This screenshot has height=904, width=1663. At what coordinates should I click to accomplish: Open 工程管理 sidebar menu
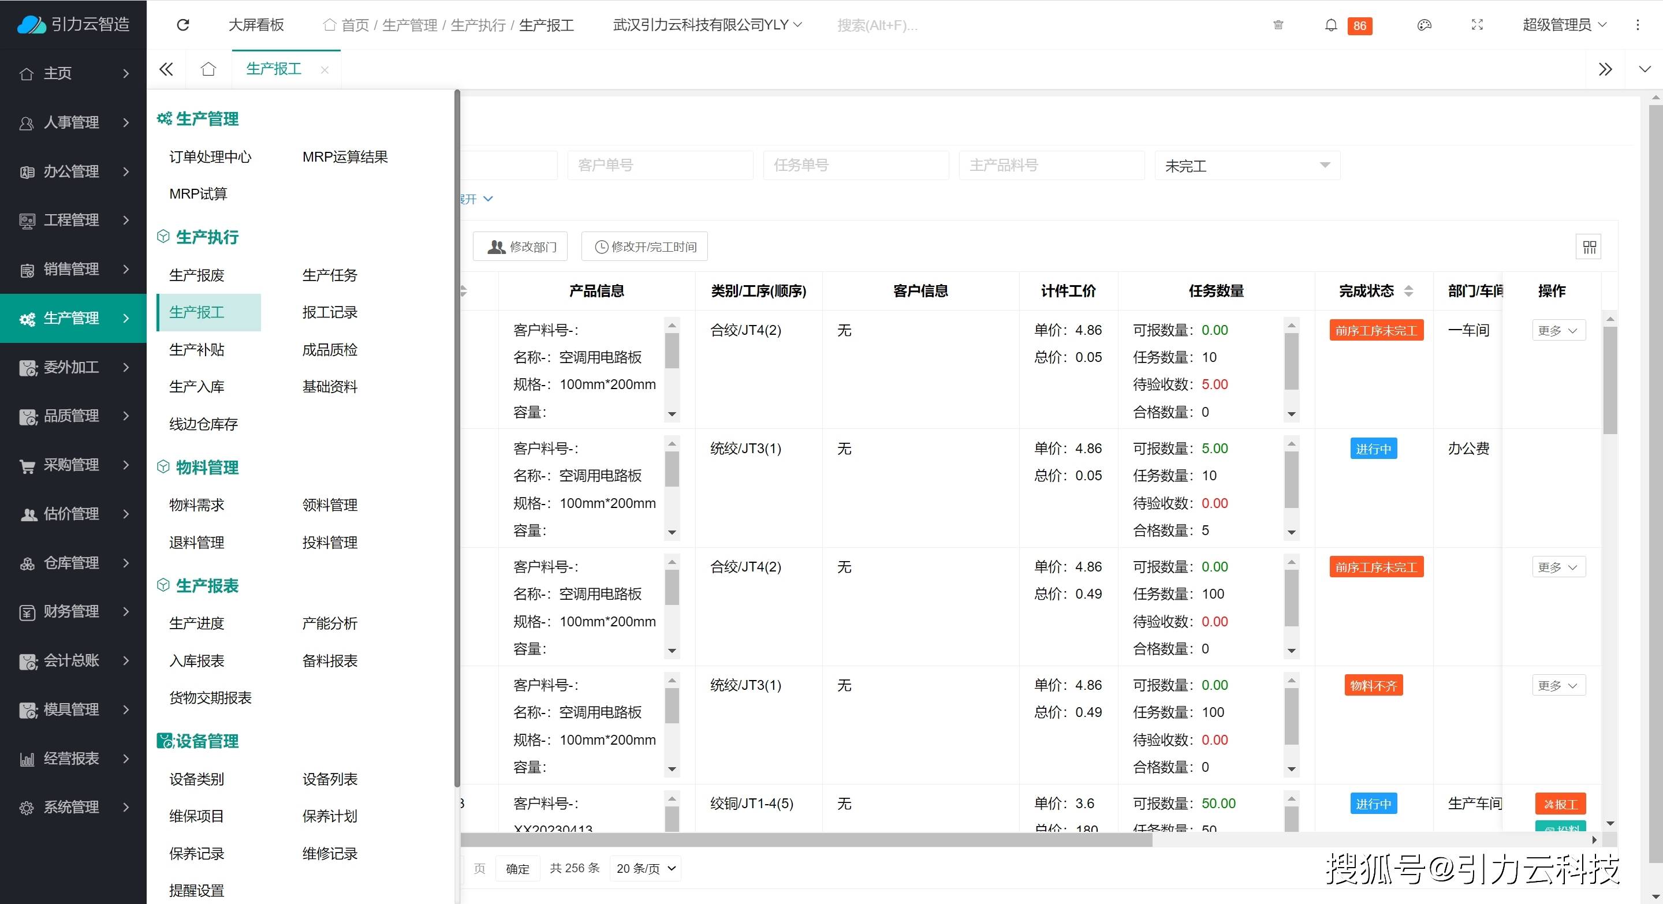click(x=73, y=220)
